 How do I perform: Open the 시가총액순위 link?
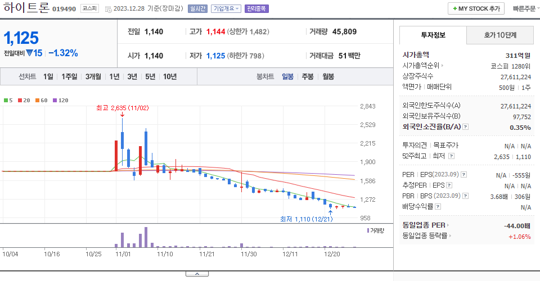click(x=421, y=65)
